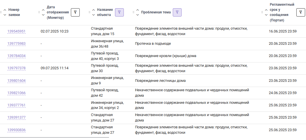Open request 139801604 for Инженерная улица
Image resolution: width=306 pixels, height=140 pixels.
pyautogui.click(x=17, y=81)
